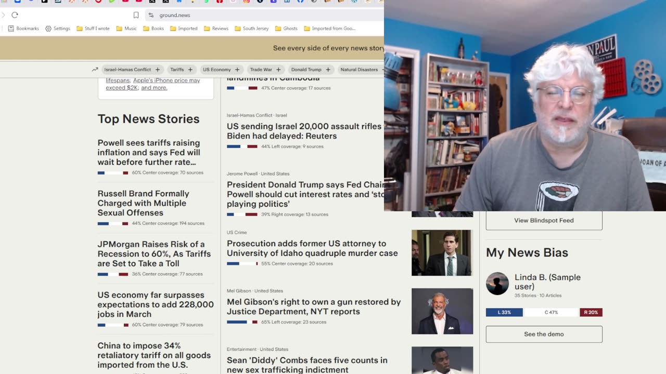The image size is (666, 374).
Task: Select the Donald Trump topic chip
Action: pyautogui.click(x=306, y=70)
